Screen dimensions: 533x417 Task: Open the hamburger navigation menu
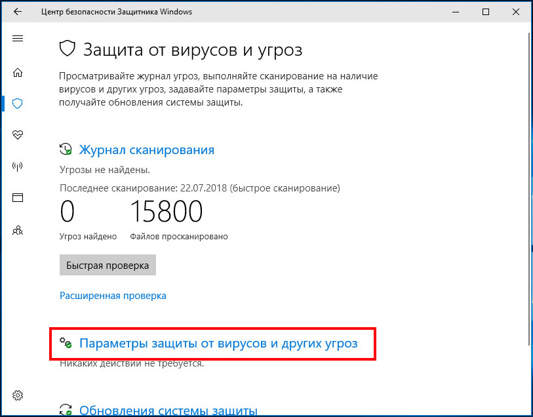[x=18, y=39]
